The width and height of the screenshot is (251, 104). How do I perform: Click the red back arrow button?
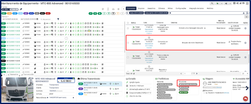(x=245, y=99)
